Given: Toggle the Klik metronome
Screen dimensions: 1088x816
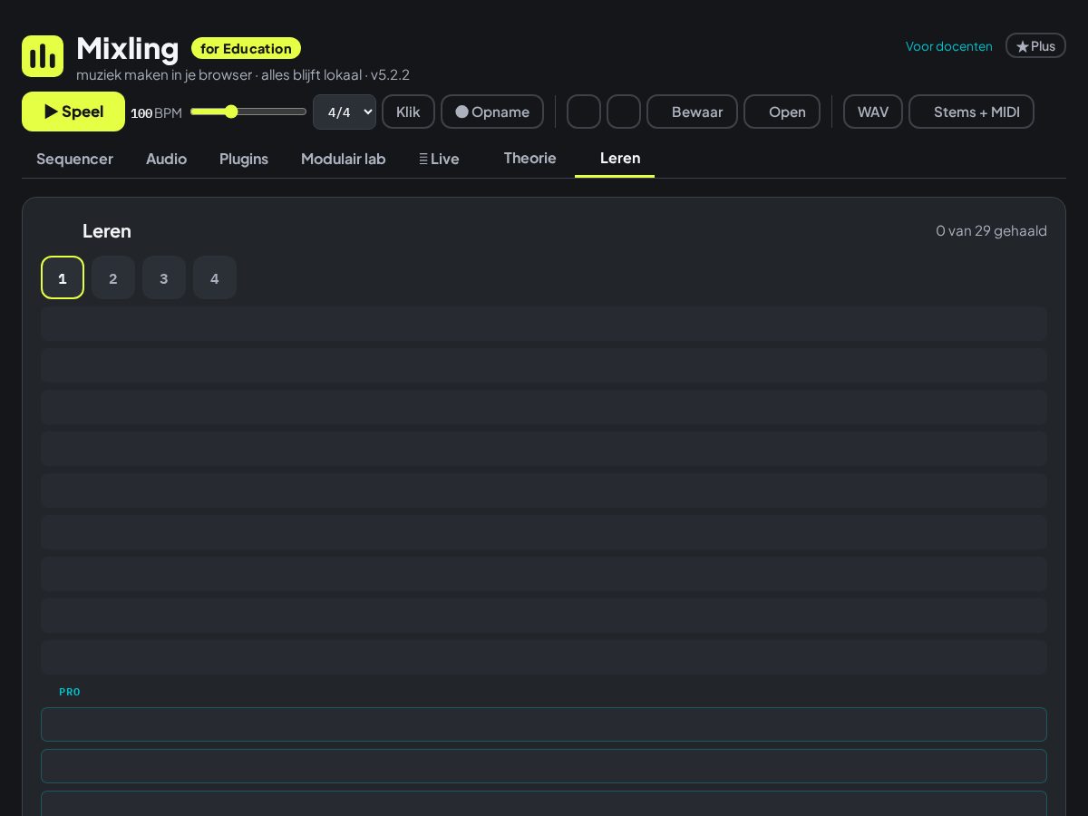Looking at the screenshot, I should pos(408,112).
